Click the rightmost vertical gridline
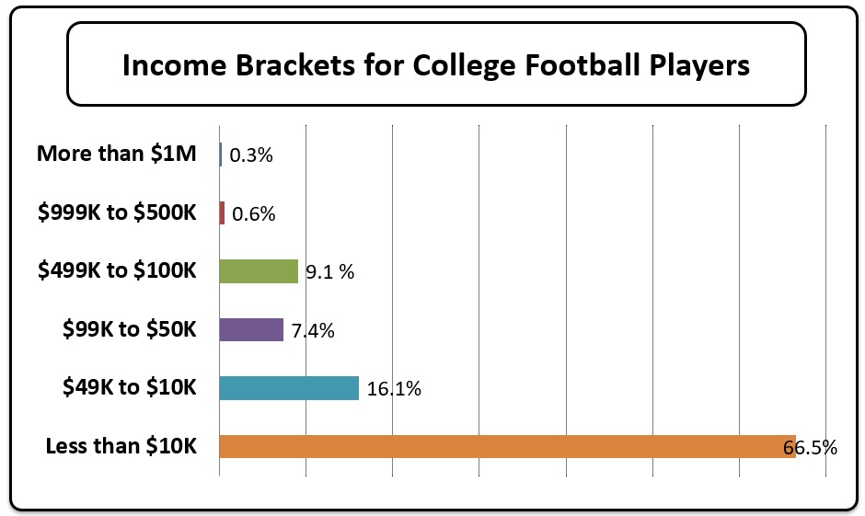Screen dimensions: 865x516 point(825,276)
